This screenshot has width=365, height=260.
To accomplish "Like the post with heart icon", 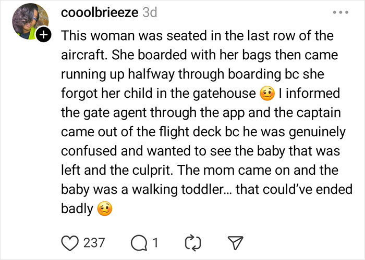I will pyautogui.click(x=70, y=242).
